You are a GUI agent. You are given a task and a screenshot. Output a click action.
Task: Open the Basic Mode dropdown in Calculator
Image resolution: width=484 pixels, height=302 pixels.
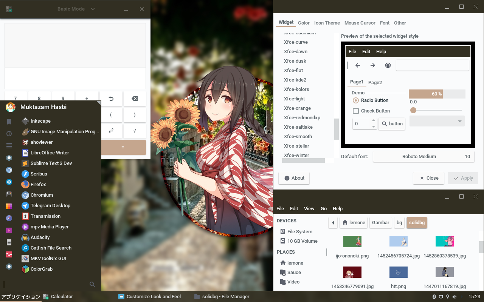76,9
